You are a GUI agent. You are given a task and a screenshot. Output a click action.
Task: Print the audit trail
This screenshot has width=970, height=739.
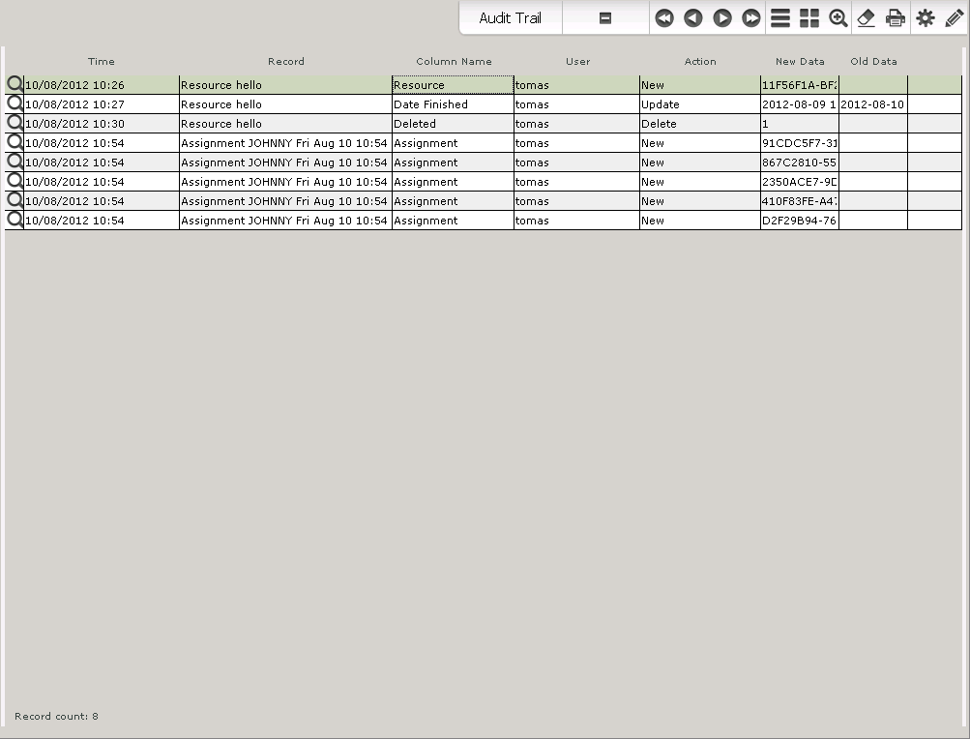tap(896, 18)
